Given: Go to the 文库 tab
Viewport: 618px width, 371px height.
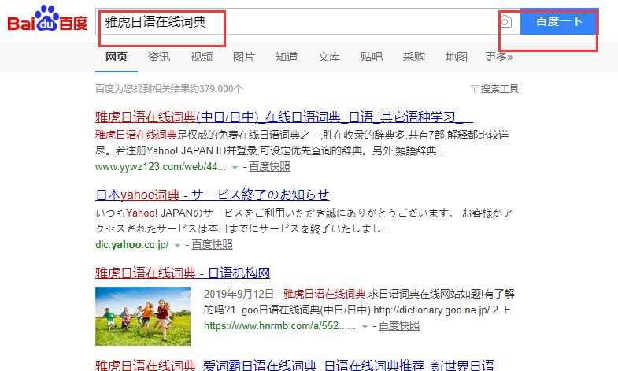Looking at the screenshot, I should (x=329, y=57).
